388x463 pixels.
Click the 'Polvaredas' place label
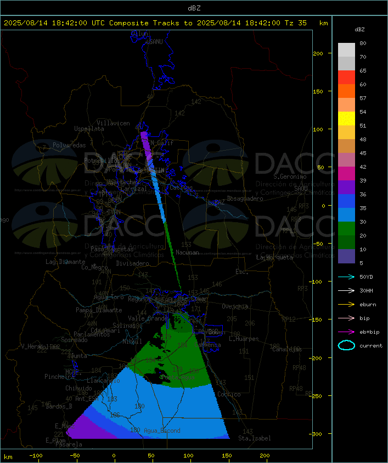pos(69,145)
